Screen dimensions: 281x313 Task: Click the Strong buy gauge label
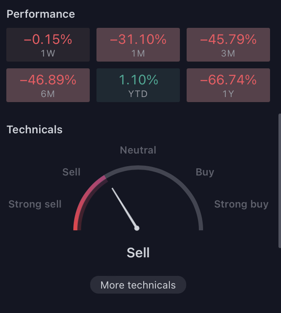(241, 204)
